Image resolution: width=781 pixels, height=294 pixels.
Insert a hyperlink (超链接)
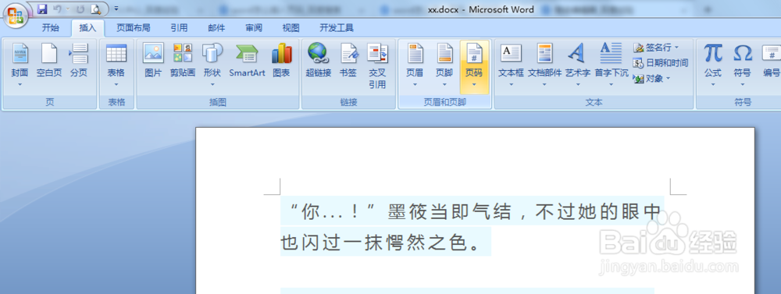(x=319, y=61)
